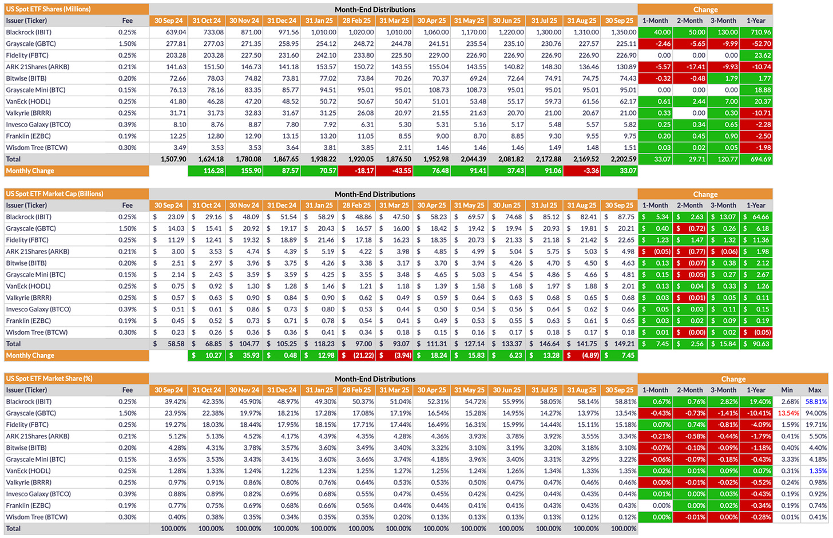
Task: Select 'Valkyrie (BRRR)' in the Market Cap table
Action: [x=29, y=298]
